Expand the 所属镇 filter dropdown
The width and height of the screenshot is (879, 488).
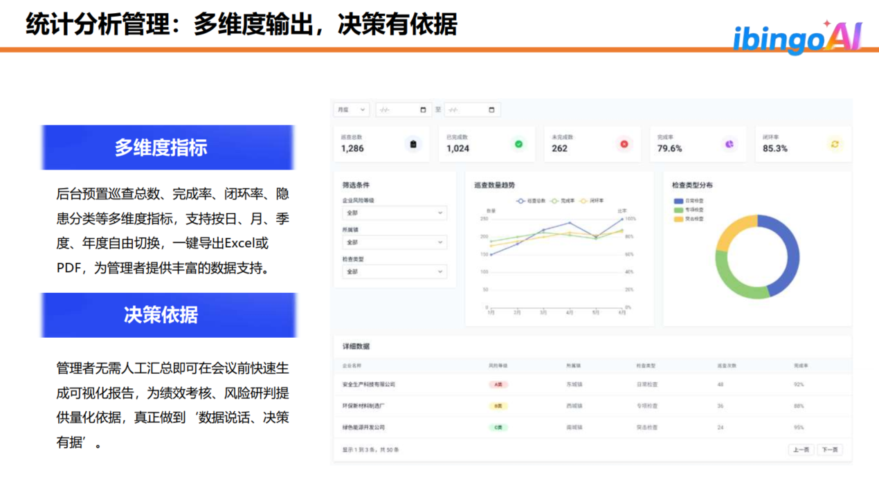395,242
